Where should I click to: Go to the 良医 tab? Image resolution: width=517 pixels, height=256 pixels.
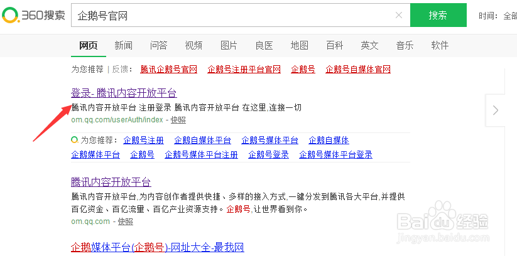coord(264,45)
